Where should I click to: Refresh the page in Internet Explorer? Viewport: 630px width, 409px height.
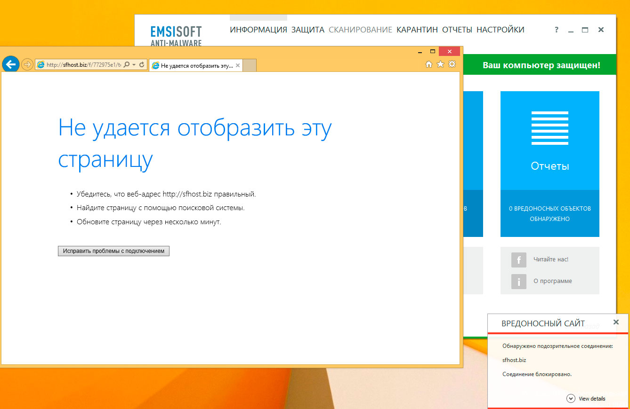(x=142, y=64)
